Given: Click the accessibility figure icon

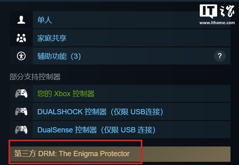Looking at the screenshot, I should pyautogui.click(x=21, y=56).
